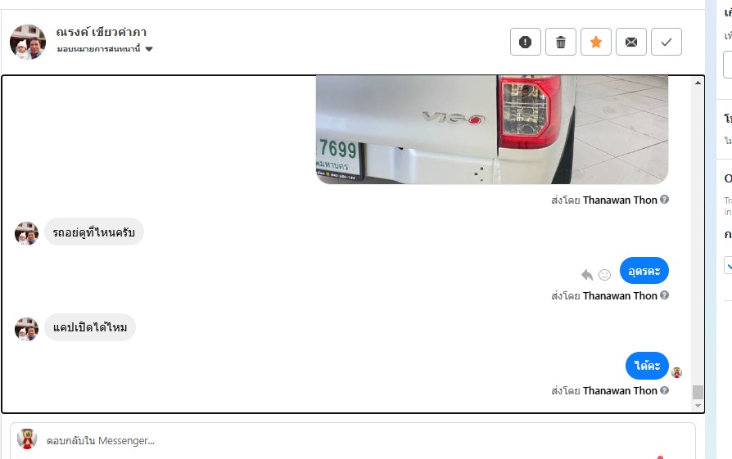Image resolution: width=732 pixels, height=459 pixels.
Task: Click help icon under ได้คะ sender line
Action: pyautogui.click(x=664, y=390)
